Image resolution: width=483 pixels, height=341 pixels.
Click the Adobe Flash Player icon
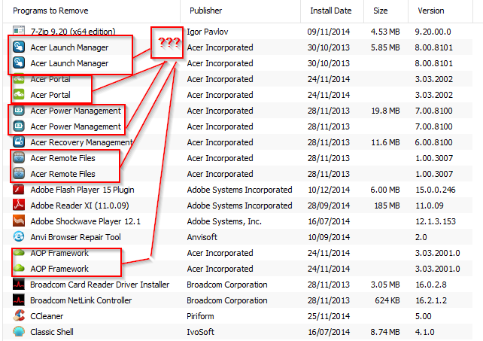(x=19, y=189)
